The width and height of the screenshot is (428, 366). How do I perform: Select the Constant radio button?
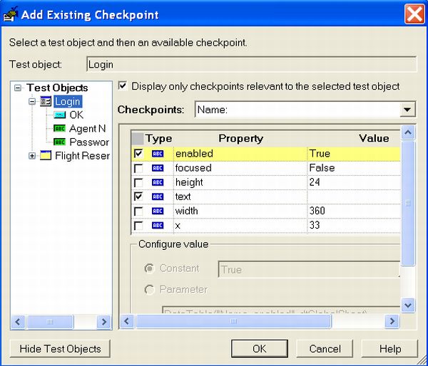point(150,268)
